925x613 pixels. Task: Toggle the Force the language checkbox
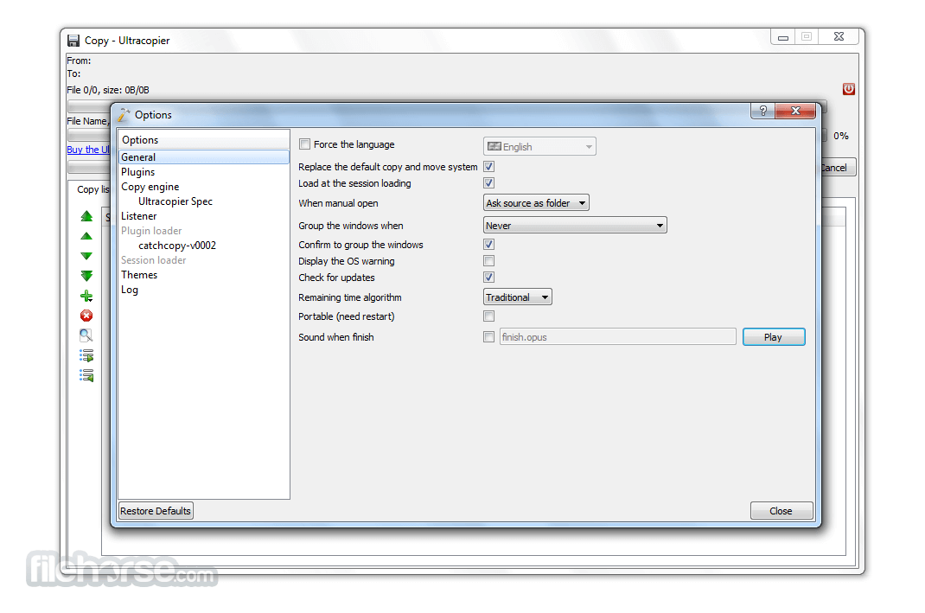click(304, 144)
